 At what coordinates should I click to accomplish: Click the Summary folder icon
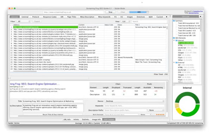(x=174, y=21)
